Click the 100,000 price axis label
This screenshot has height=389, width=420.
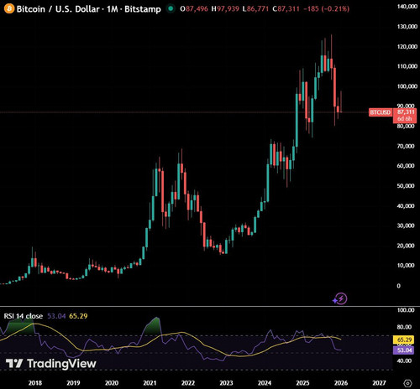(x=407, y=86)
